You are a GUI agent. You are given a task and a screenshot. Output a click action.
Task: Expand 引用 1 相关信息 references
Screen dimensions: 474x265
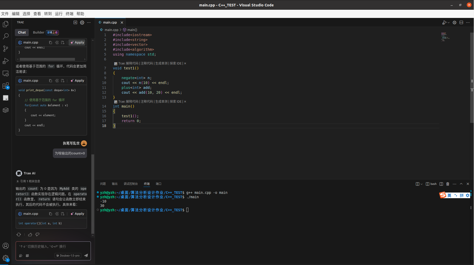pyautogui.click(x=28, y=181)
